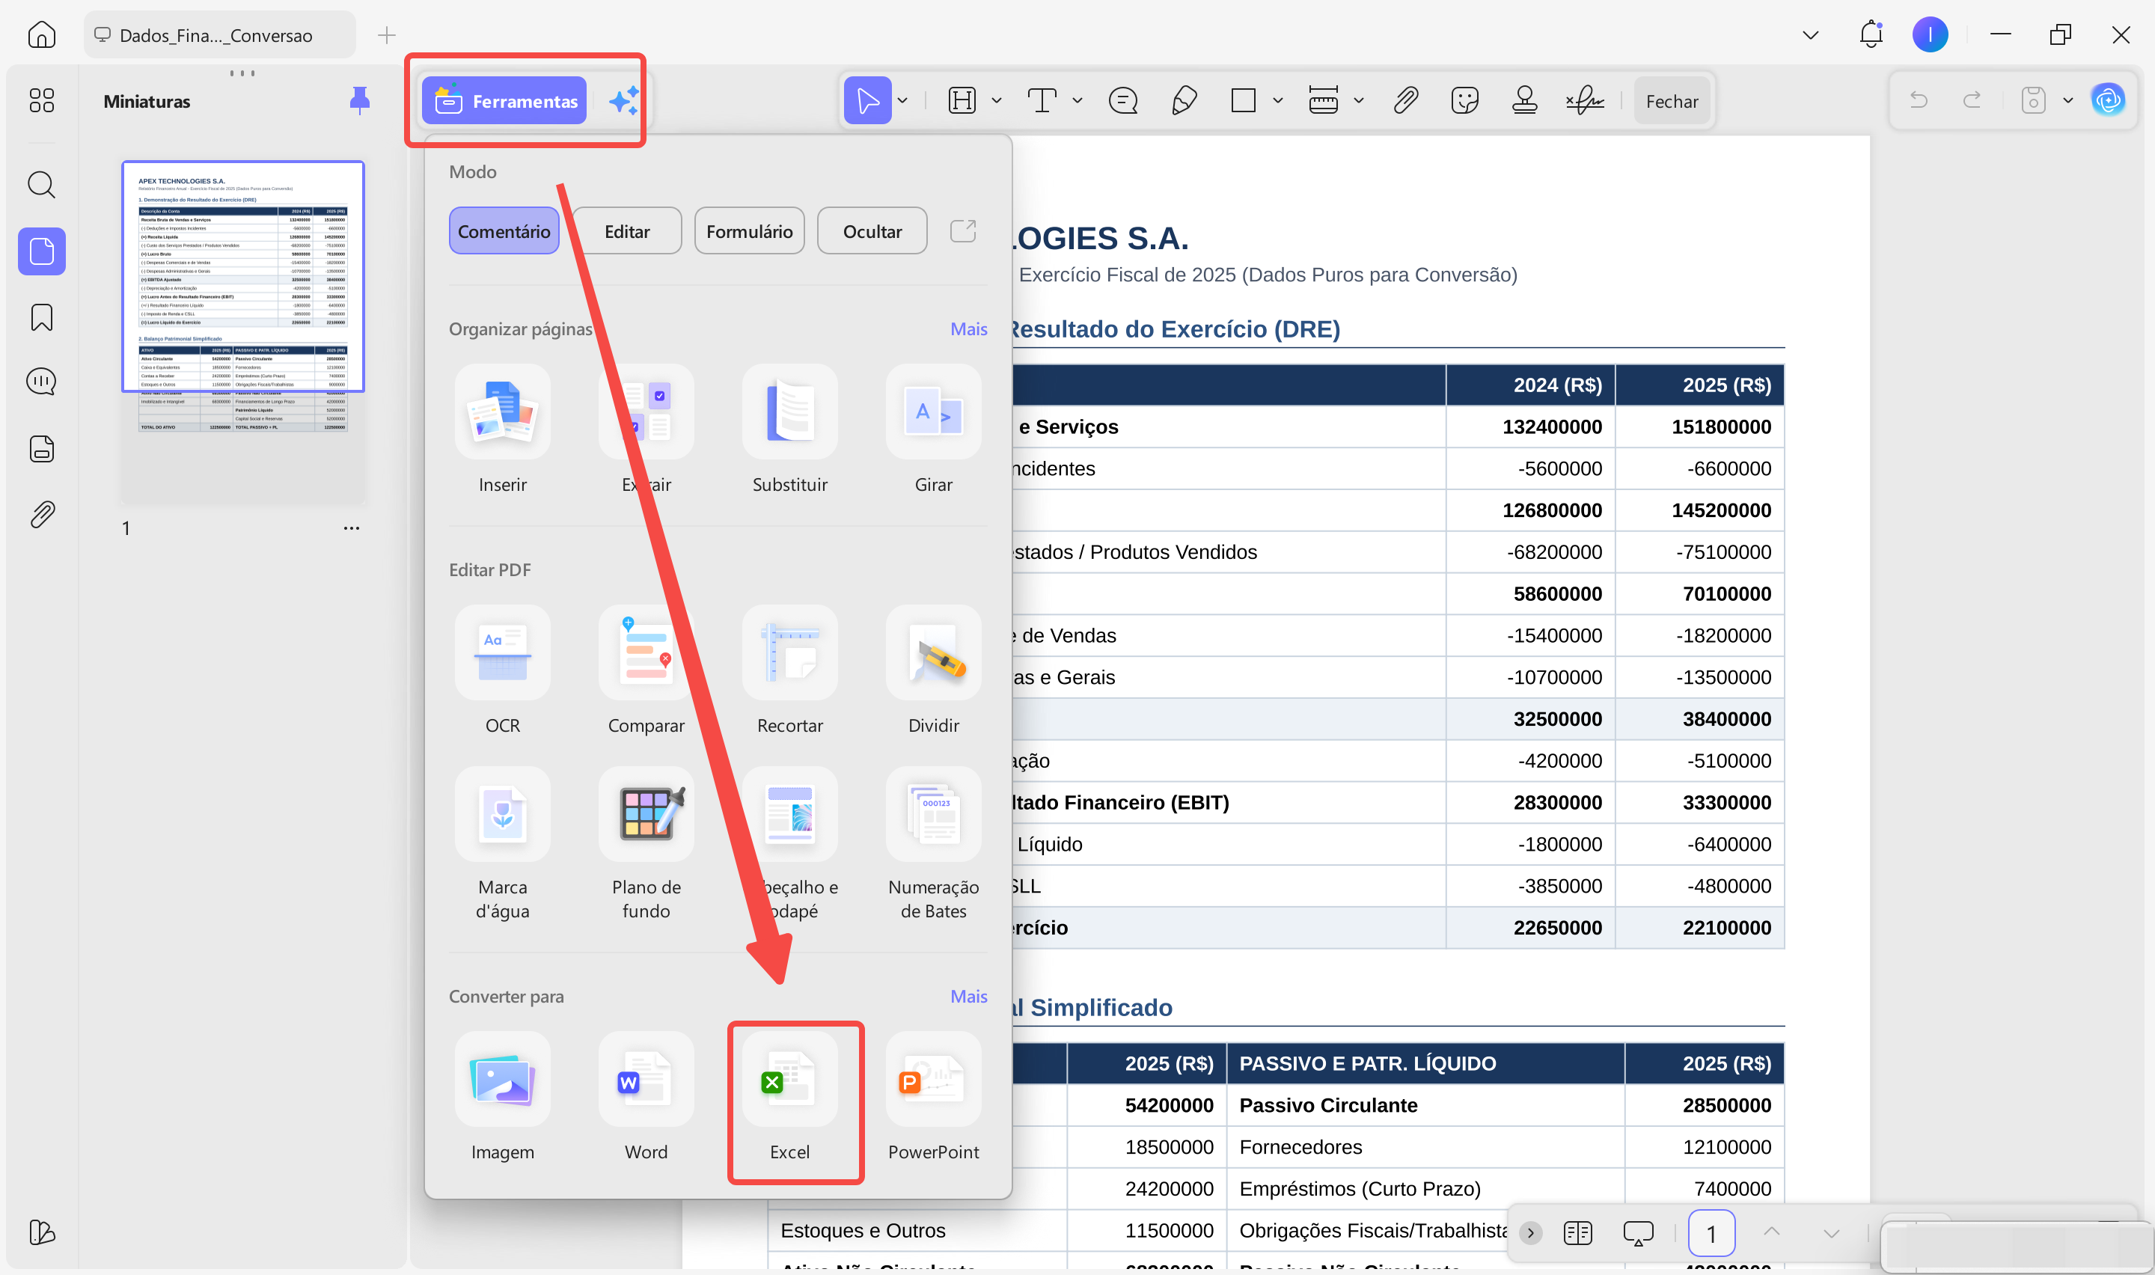Choose the measurement ruler tool
This screenshot has width=2155, height=1275.
coord(1323,100)
